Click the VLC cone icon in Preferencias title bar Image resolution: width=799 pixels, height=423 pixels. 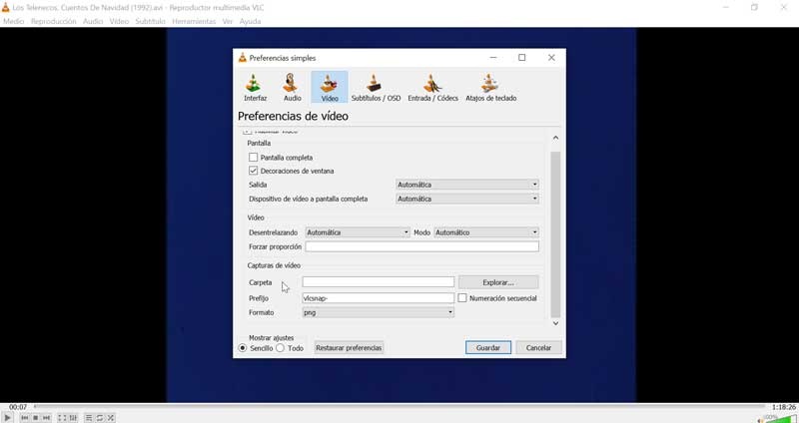pos(242,58)
